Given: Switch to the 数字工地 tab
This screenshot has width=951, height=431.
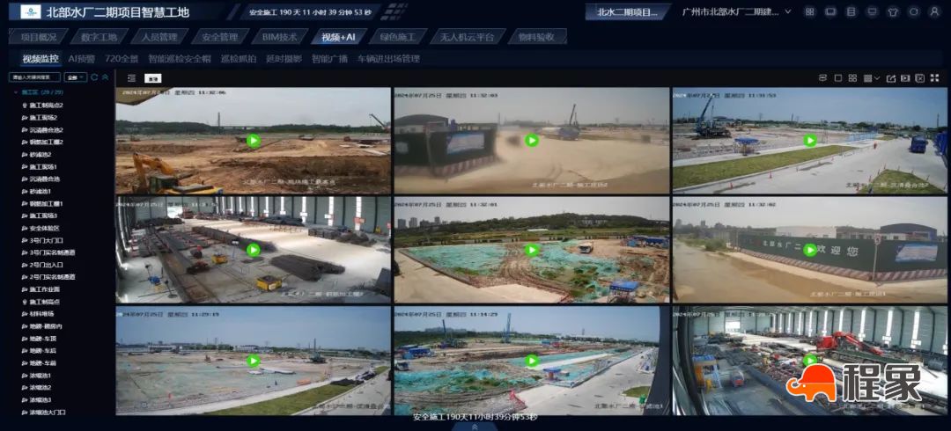Looking at the screenshot, I should click(x=99, y=37).
